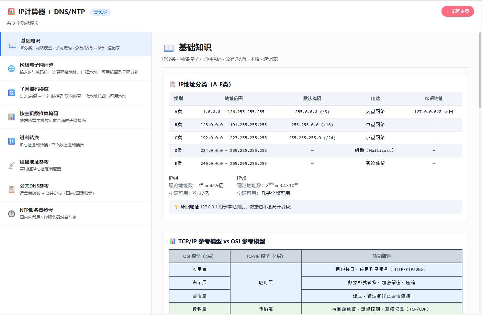Click the 数据格式转换、加密解密、压缩 description
This screenshot has height=315, width=482.
pos(381,283)
